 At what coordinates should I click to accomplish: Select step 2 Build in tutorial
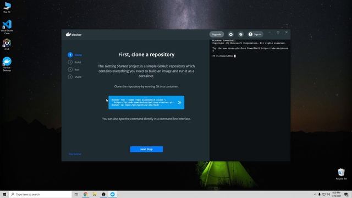(x=74, y=62)
